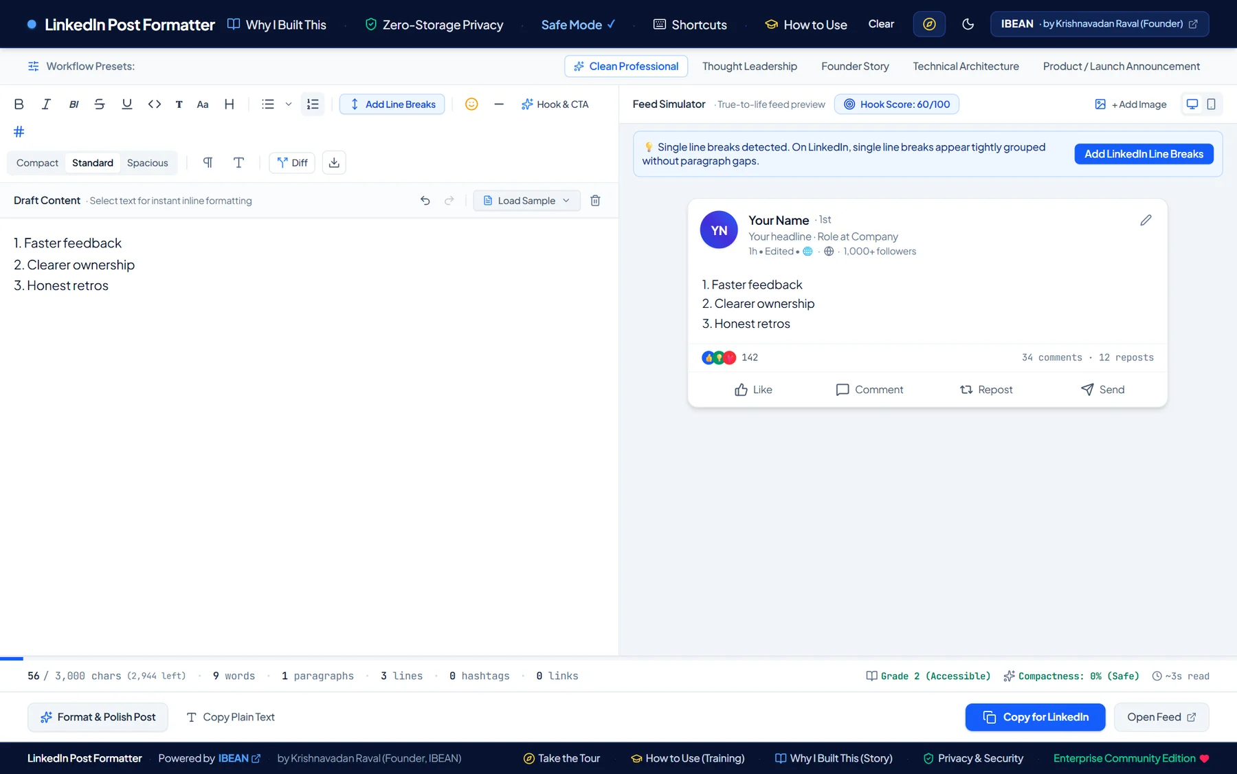Toggle Safe Mode in the header
The width and height of the screenshot is (1237, 774).
click(x=578, y=25)
